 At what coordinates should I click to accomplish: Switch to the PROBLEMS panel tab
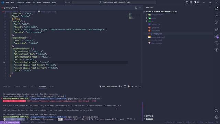7,86
